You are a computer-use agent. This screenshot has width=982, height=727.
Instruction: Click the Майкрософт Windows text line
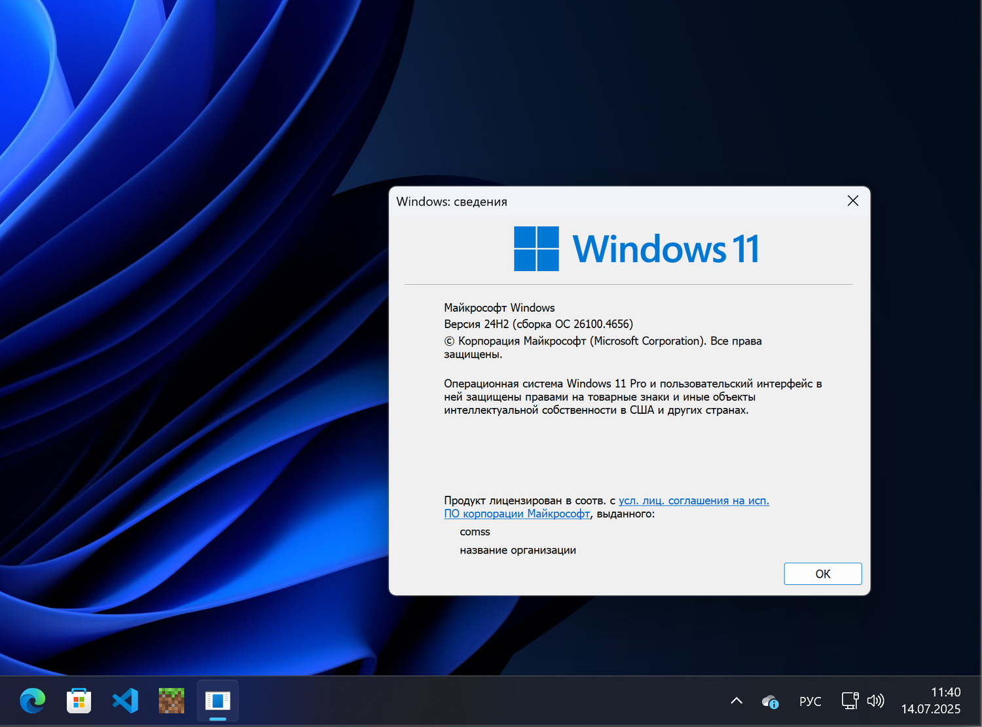click(499, 308)
